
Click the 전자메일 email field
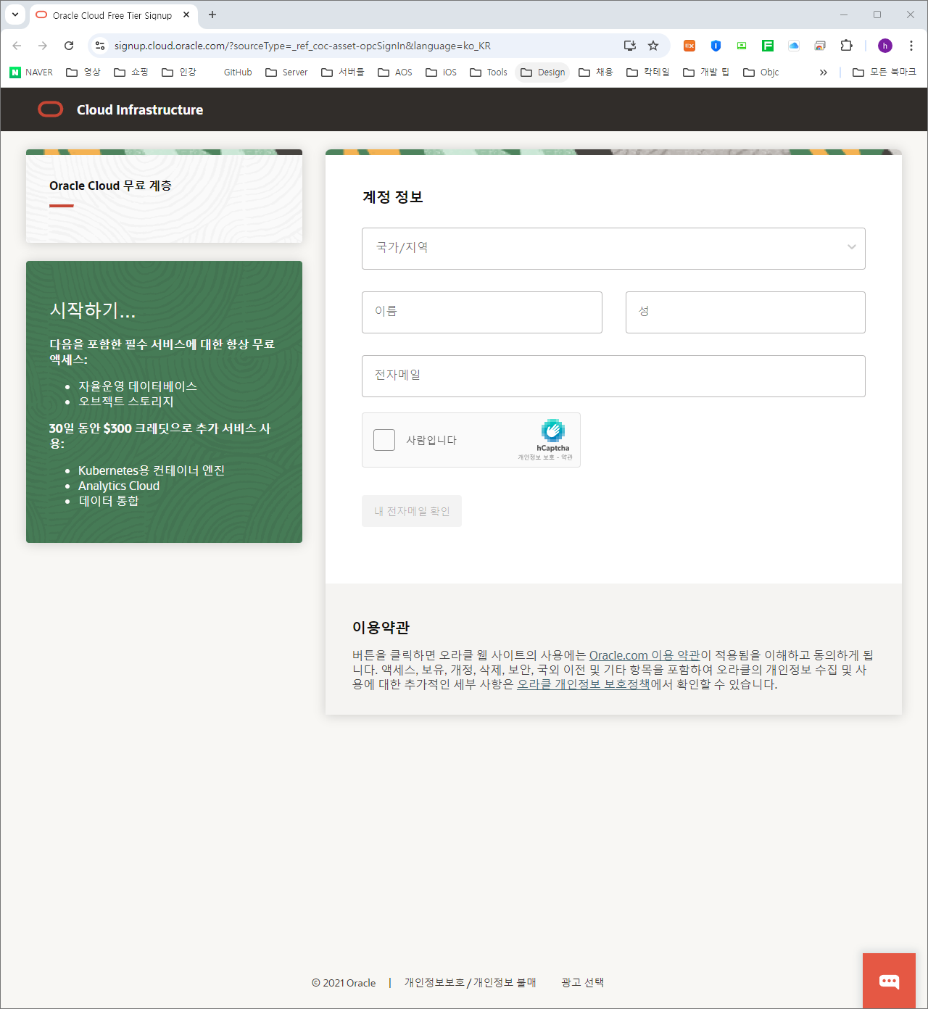point(613,376)
